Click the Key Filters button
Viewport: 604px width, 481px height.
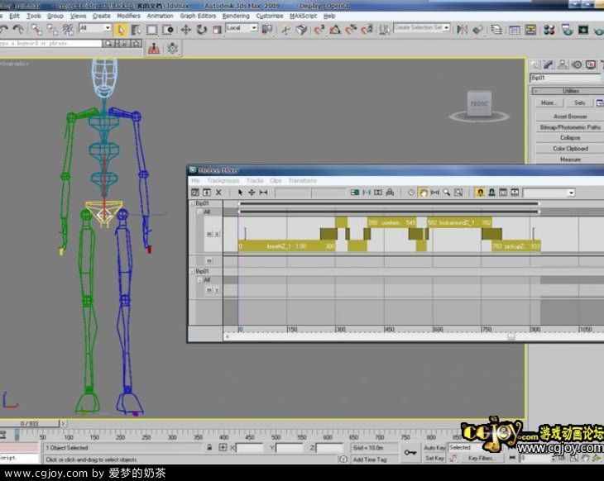[x=481, y=459]
